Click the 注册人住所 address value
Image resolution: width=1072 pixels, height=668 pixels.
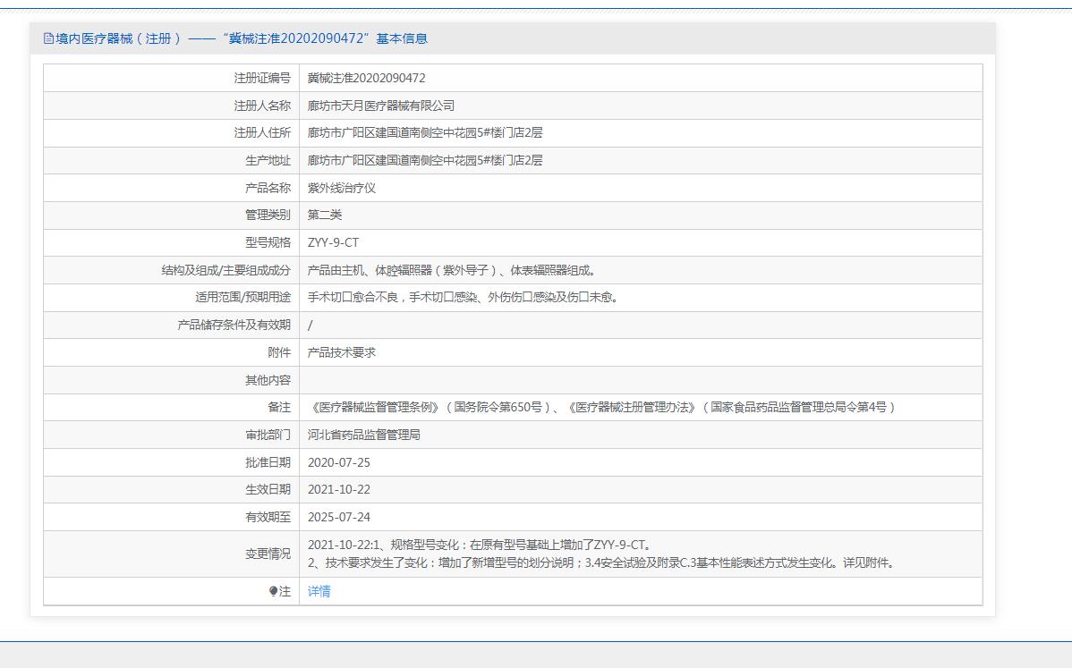424,132
